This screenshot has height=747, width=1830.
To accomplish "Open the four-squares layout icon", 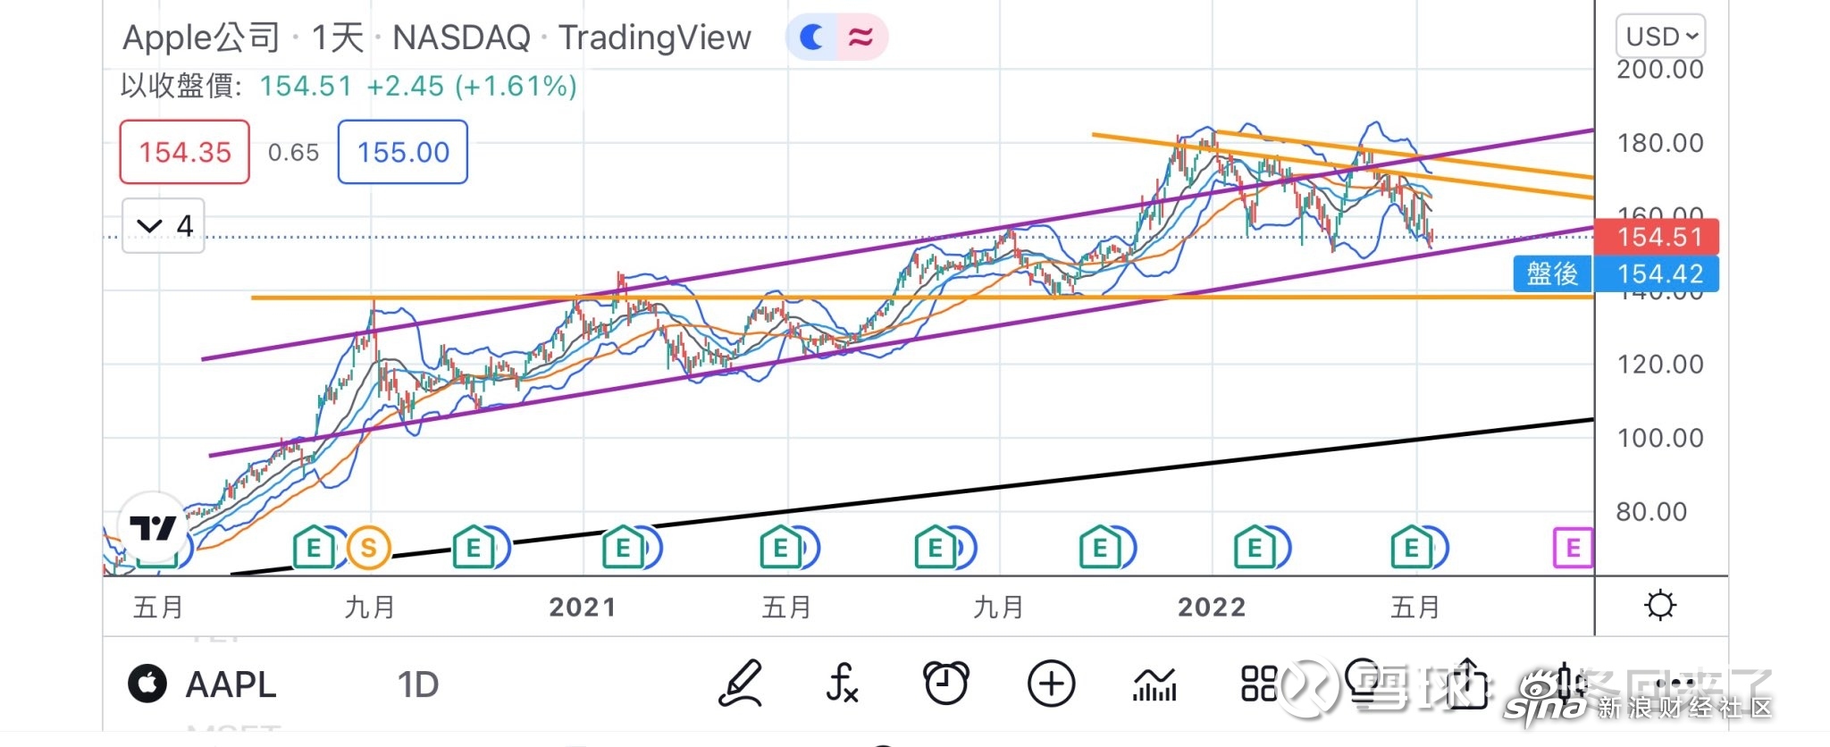I will 1259,684.
